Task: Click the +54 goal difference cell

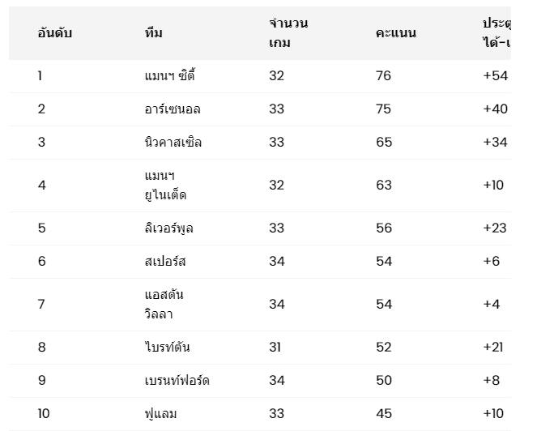Action: (496, 75)
